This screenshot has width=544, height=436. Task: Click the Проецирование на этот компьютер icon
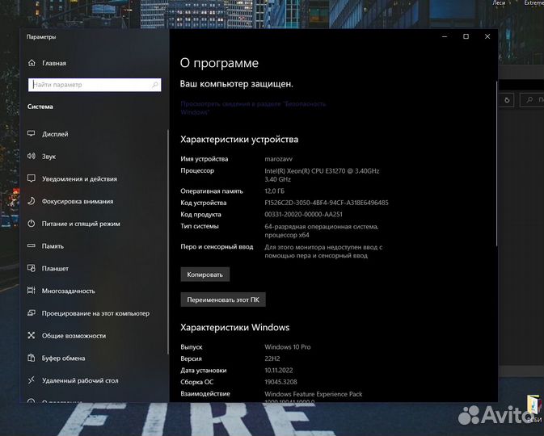[32, 313]
